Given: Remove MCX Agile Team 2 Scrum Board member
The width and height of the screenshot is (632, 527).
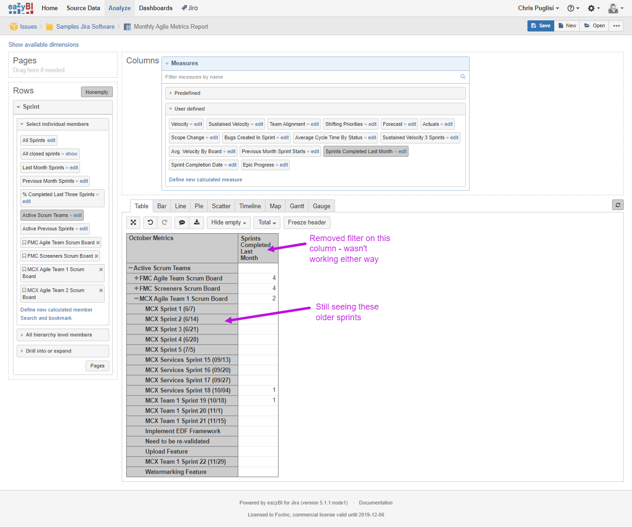Looking at the screenshot, I should [x=101, y=291].
